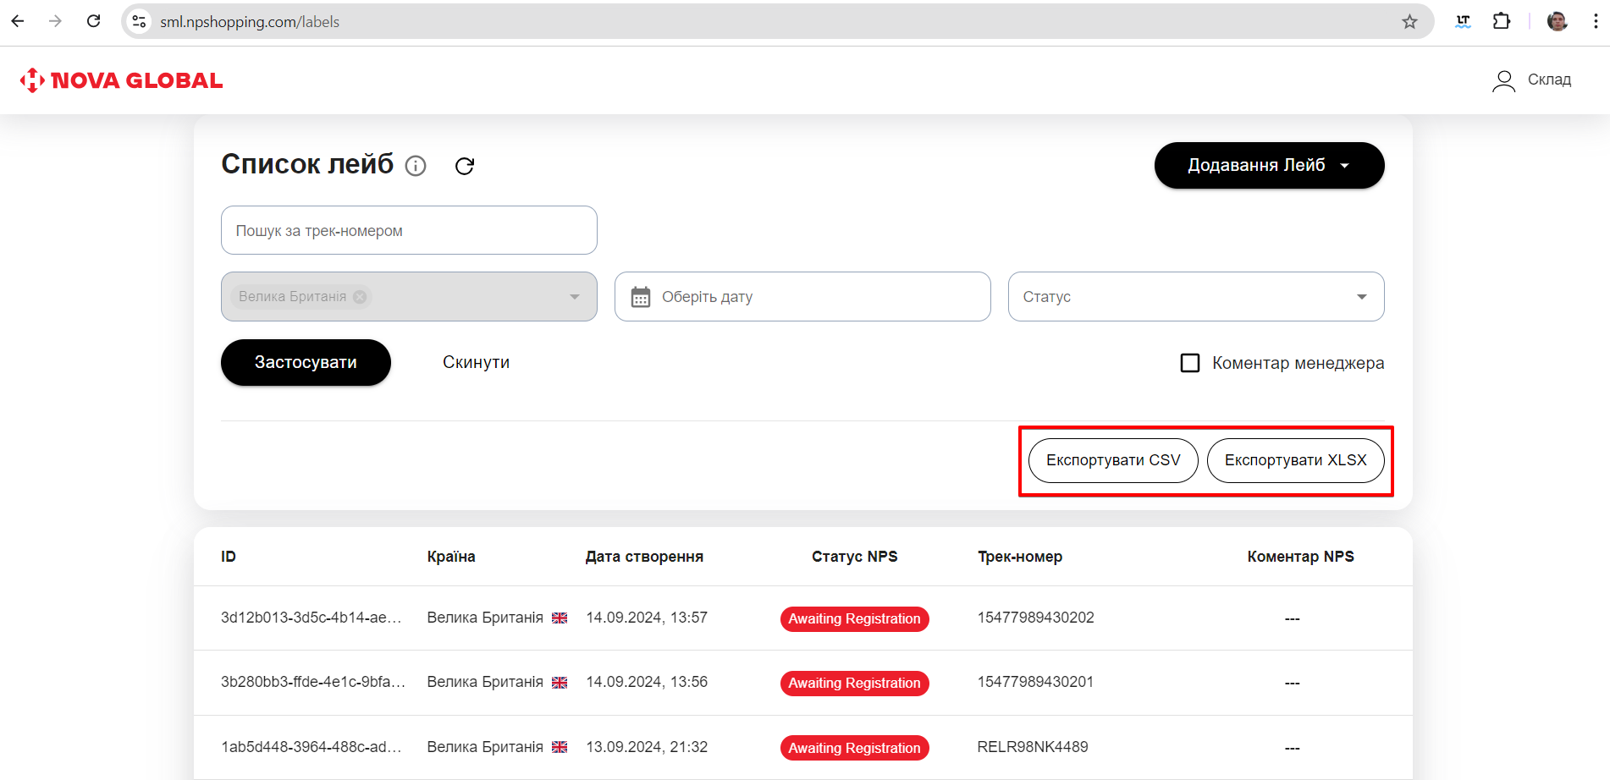Click the Статус NPS column header
1610x780 pixels.
[x=854, y=557]
